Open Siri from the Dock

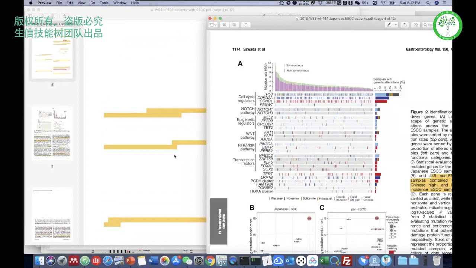[x=51, y=261]
